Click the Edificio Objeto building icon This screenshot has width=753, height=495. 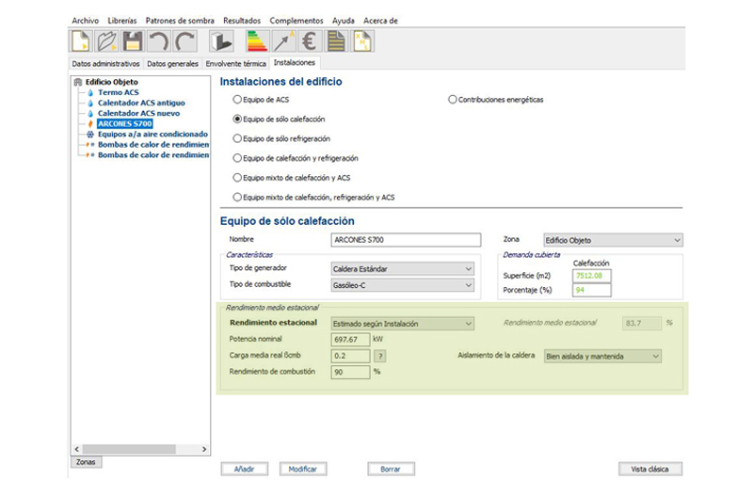click(x=78, y=82)
